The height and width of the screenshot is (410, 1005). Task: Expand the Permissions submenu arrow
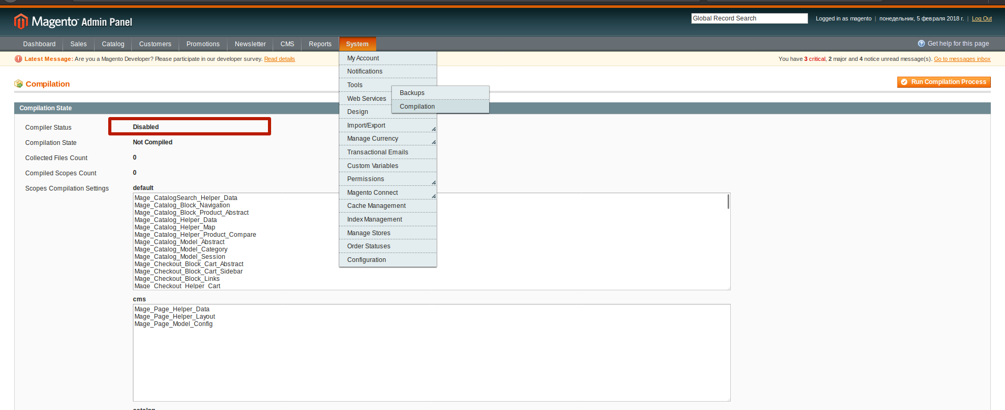click(433, 183)
